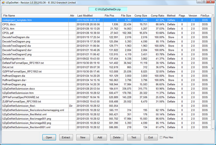Select UZipDotNetSubmission.docx file
Image resolution: width=216 pixels, height=145 pixels.
(x=106, y=89)
